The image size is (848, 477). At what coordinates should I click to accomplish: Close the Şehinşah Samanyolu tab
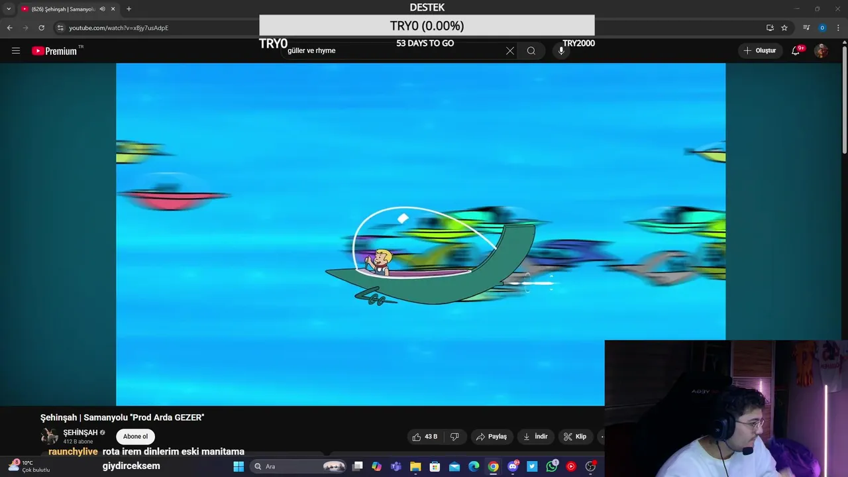click(x=113, y=9)
